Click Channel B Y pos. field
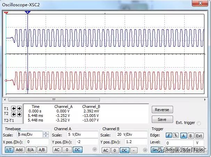The image size is (211, 157). (x=136, y=142)
